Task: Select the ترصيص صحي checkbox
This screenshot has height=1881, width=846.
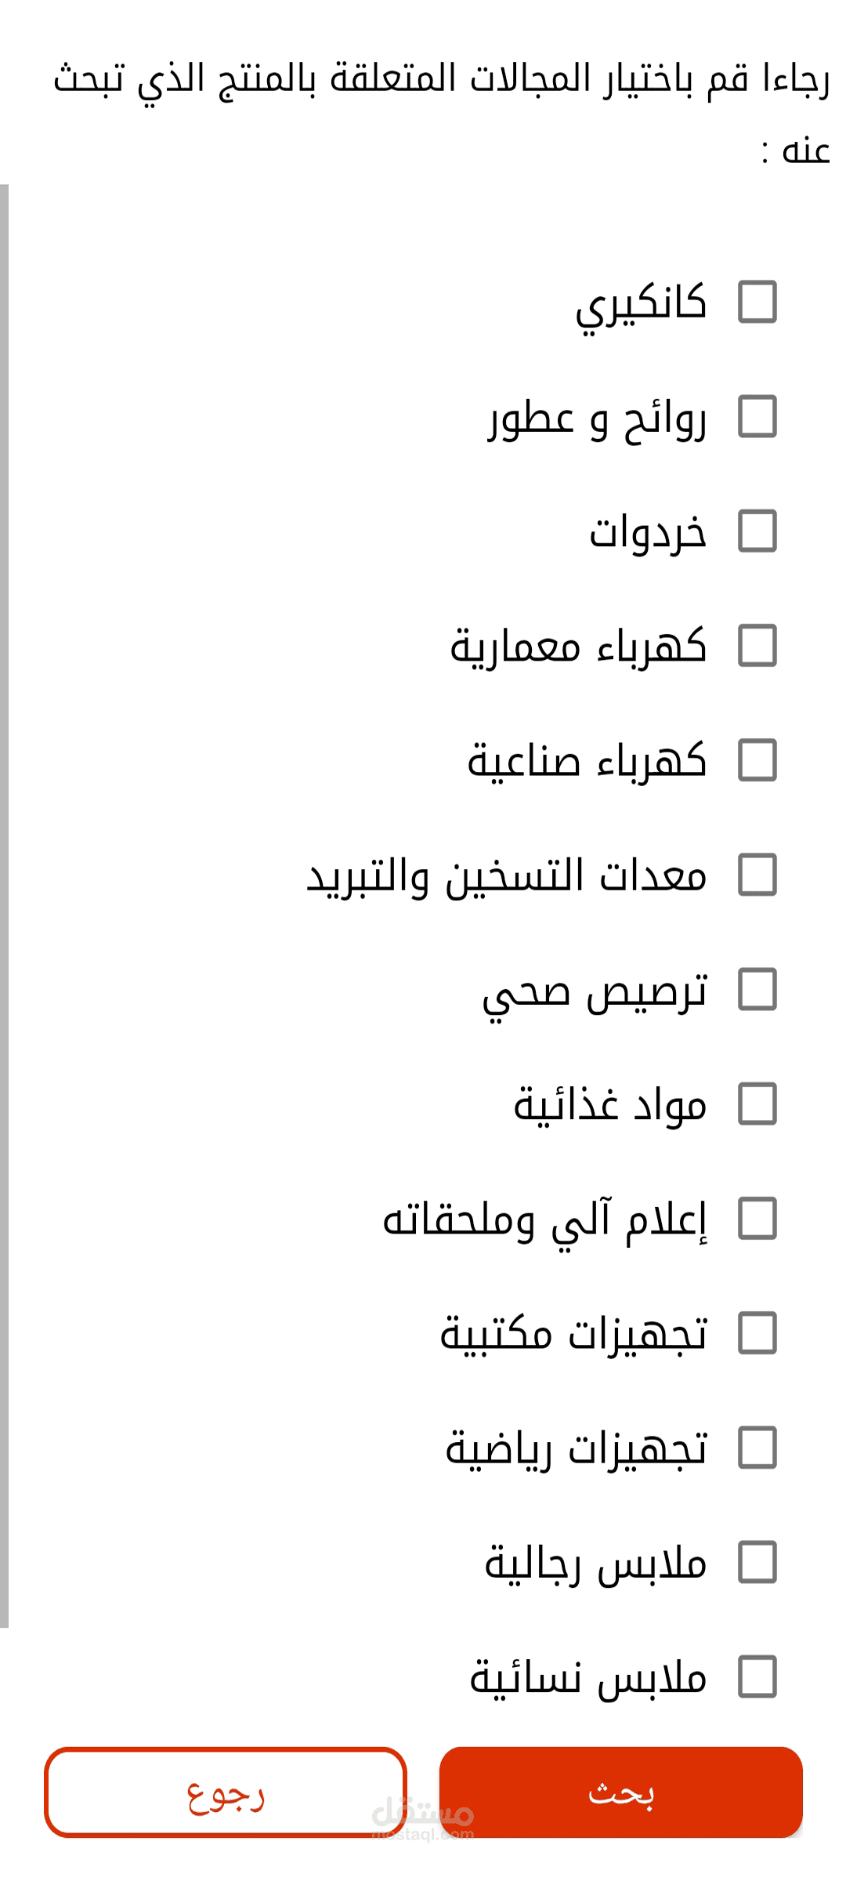Action: click(757, 989)
